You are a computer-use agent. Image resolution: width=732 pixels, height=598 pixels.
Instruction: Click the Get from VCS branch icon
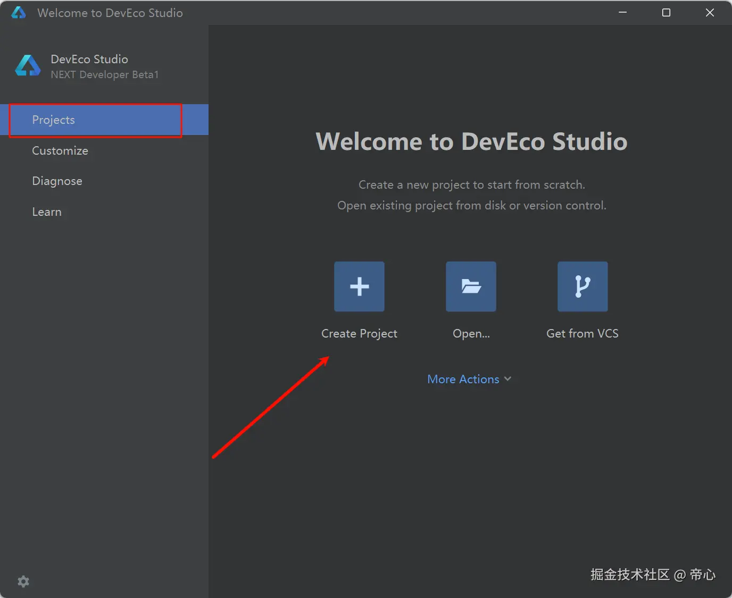pos(583,287)
